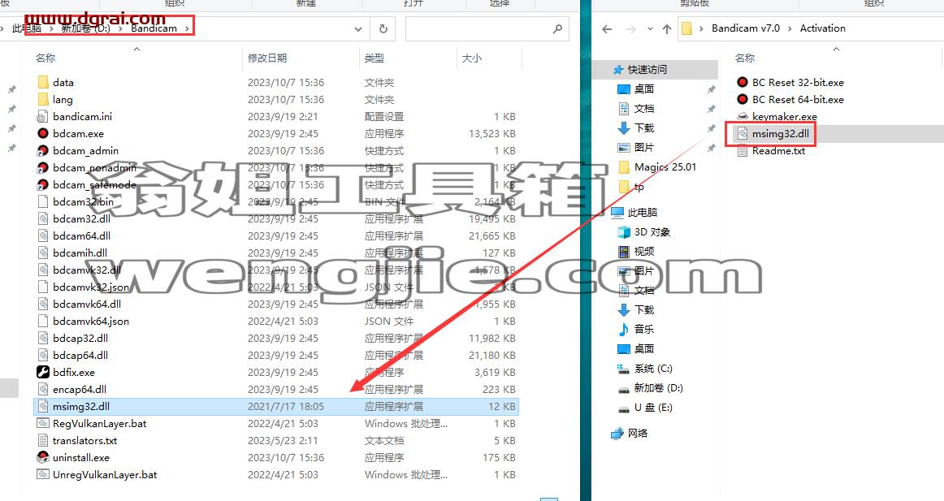Click the refresh button in left window
This screenshot has width=944, height=501.
[x=383, y=28]
